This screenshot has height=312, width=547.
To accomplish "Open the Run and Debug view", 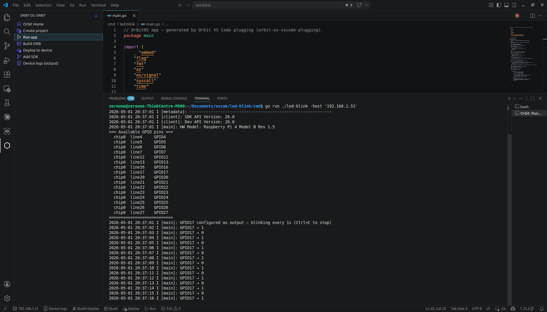I will (7, 60).
